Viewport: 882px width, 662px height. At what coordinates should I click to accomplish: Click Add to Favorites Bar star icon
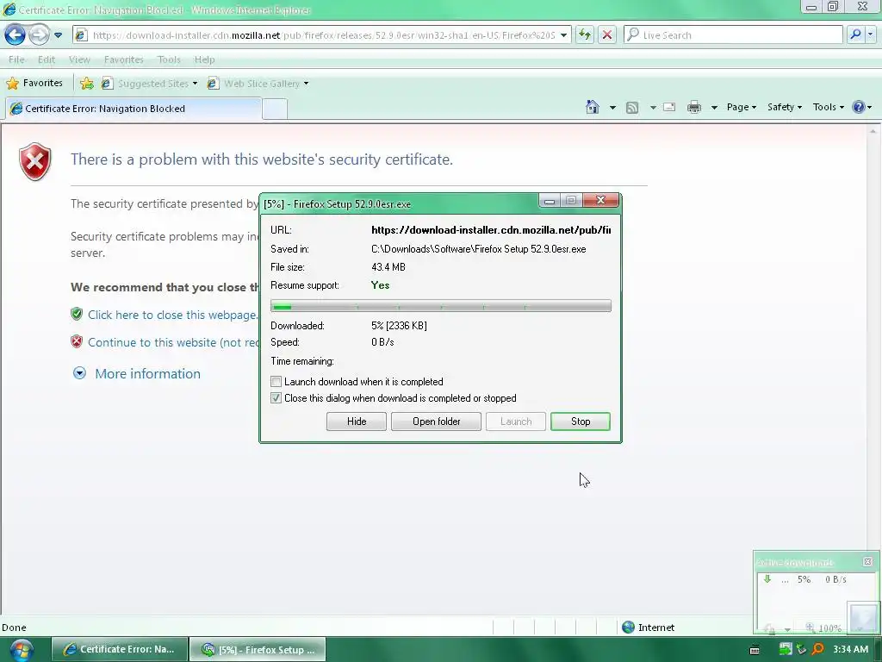[x=87, y=84]
